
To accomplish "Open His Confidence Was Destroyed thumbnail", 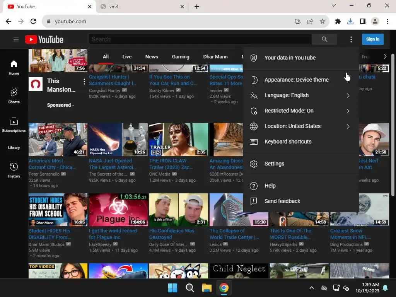I will coord(179,210).
